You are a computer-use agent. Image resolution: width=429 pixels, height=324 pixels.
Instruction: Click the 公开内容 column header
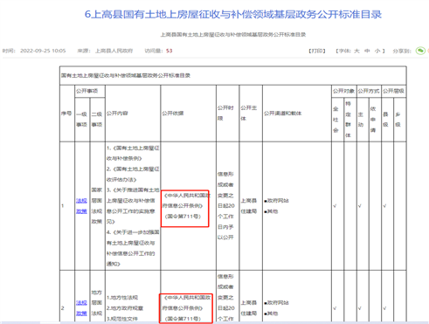[x=117, y=114]
